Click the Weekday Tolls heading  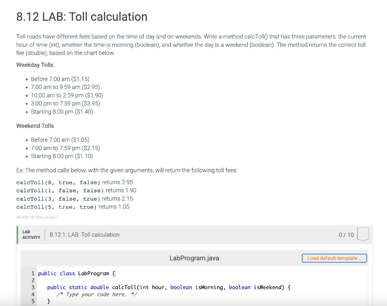click(35, 65)
